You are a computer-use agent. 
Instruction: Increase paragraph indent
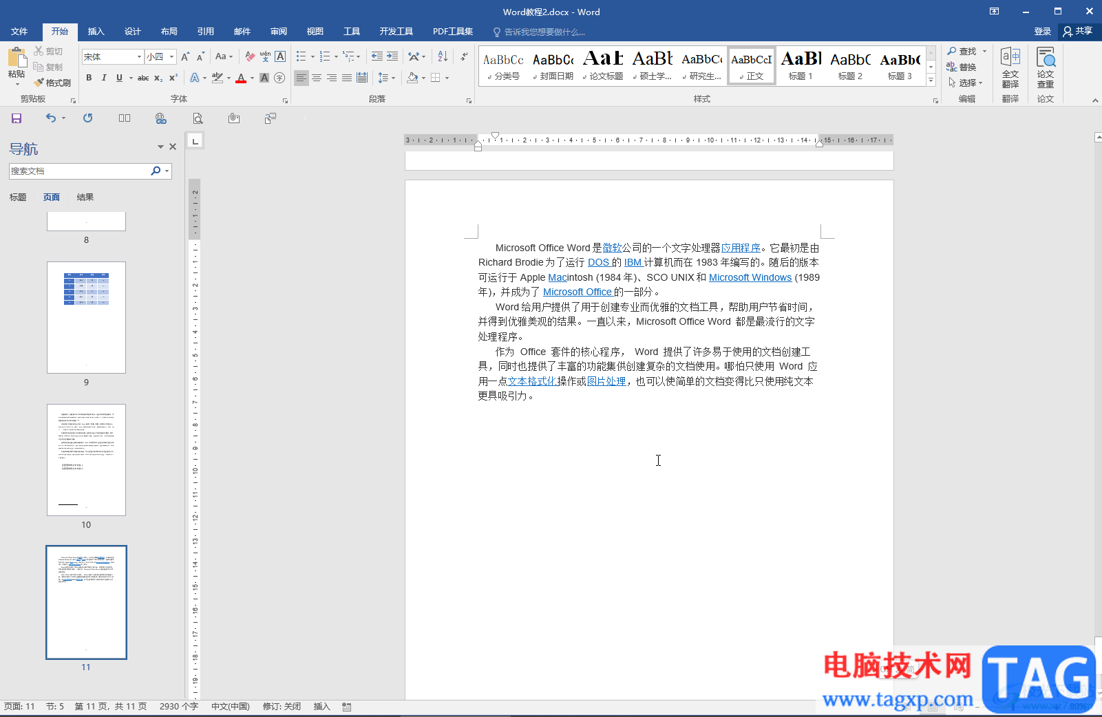(392, 56)
